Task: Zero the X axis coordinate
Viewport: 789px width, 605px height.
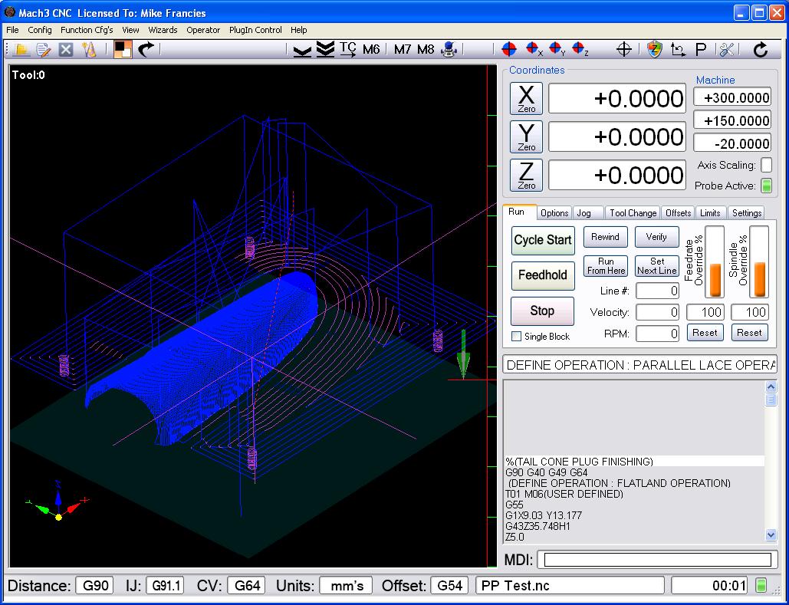Action: click(x=527, y=99)
